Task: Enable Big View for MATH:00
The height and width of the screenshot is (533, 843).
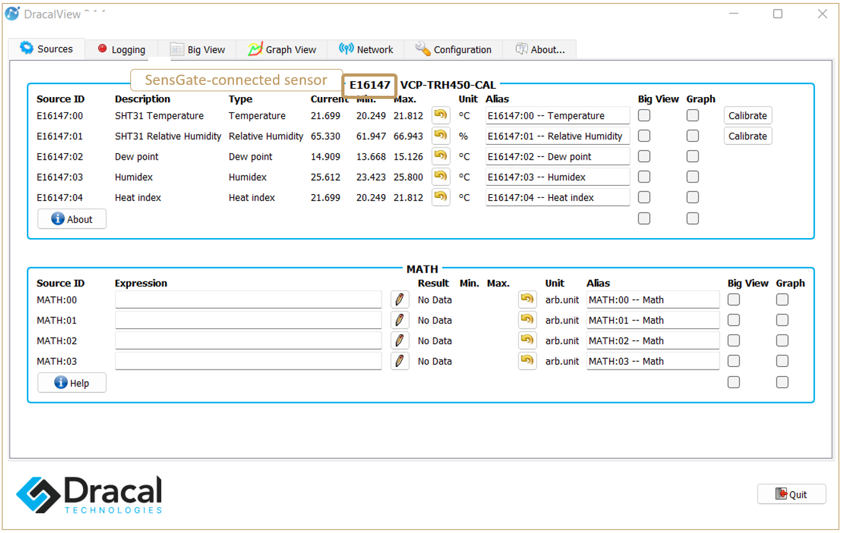Action: pyautogui.click(x=734, y=300)
